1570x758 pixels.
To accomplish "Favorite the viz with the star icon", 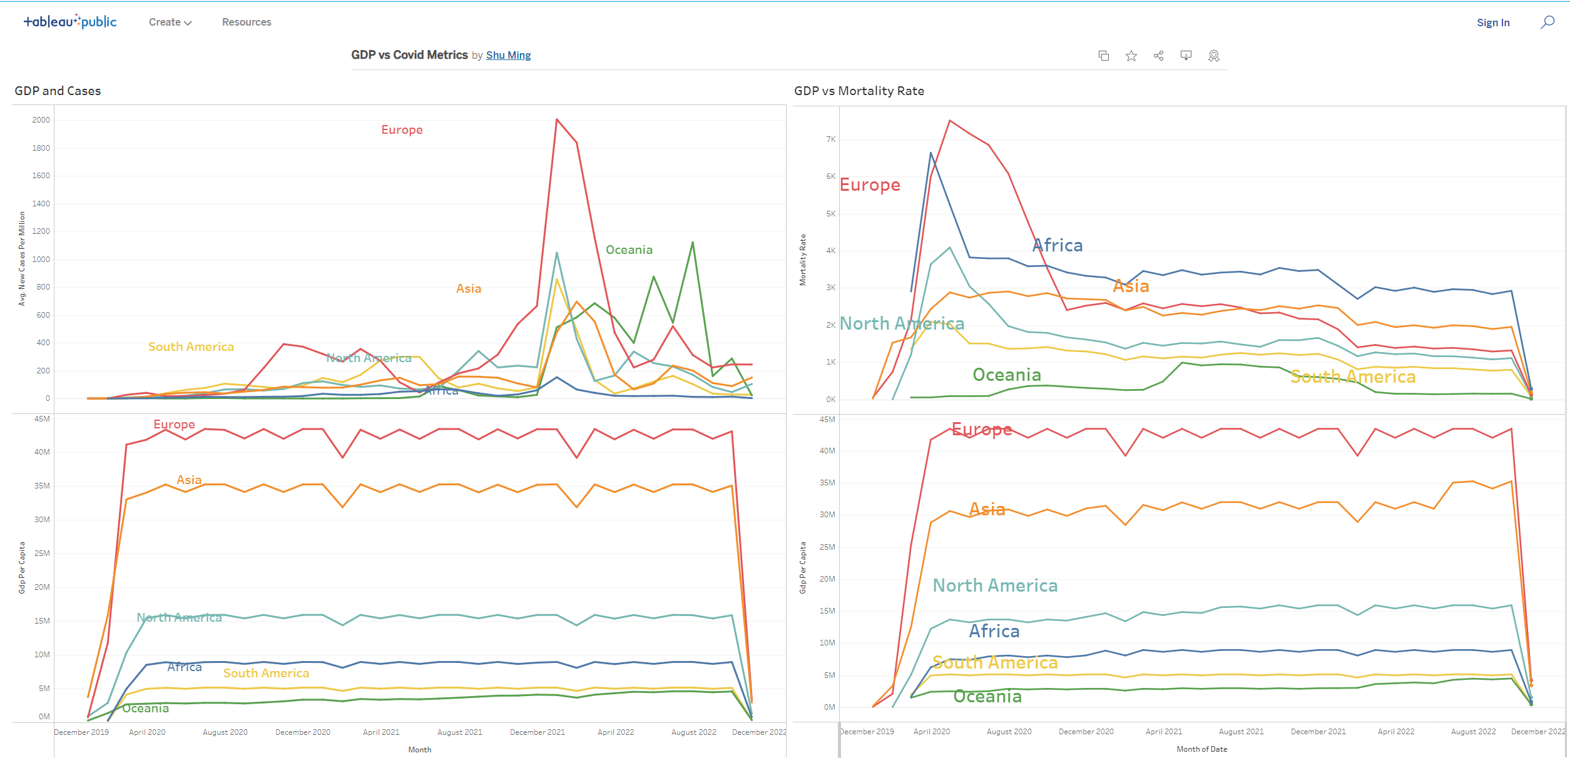I will [x=1131, y=56].
